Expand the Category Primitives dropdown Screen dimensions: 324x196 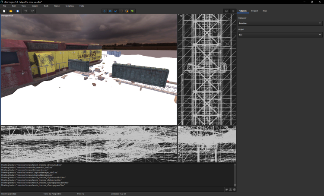pos(280,23)
